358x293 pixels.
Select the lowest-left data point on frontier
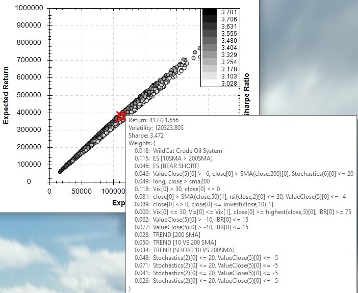click(x=60, y=171)
